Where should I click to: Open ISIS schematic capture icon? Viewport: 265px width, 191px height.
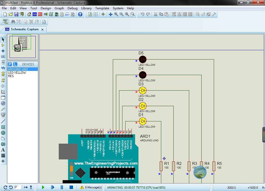(35, 14)
